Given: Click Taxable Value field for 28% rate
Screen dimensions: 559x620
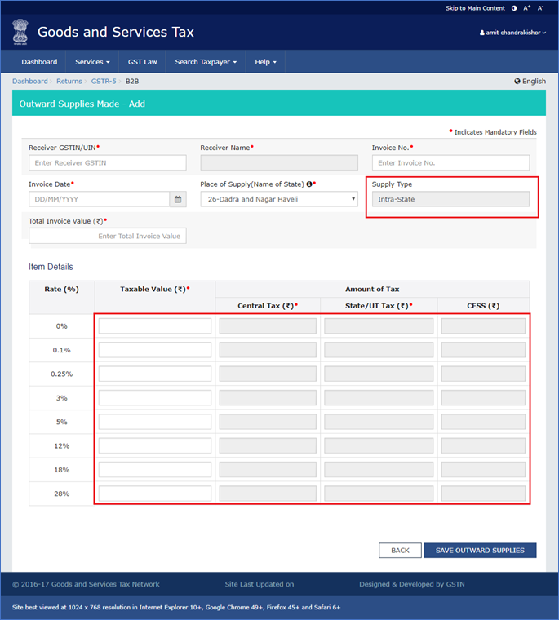Looking at the screenshot, I should coord(155,494).
